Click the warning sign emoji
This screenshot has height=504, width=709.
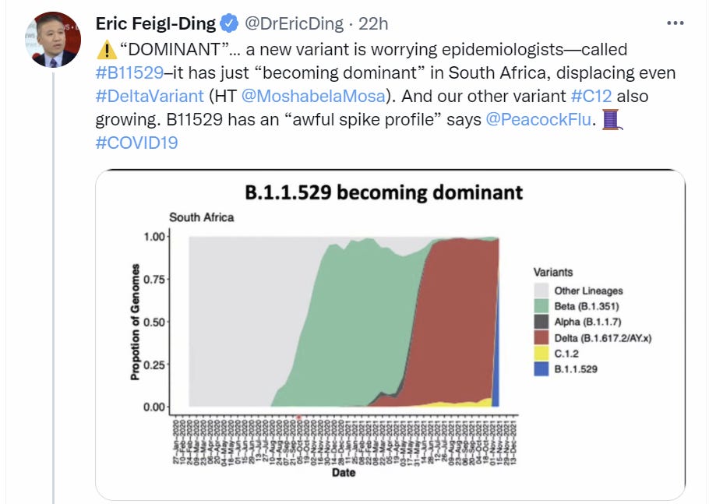click(105, 51)
